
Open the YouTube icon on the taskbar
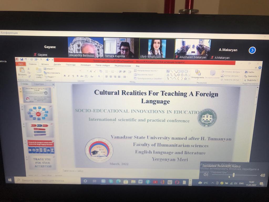tap(155, 182)
